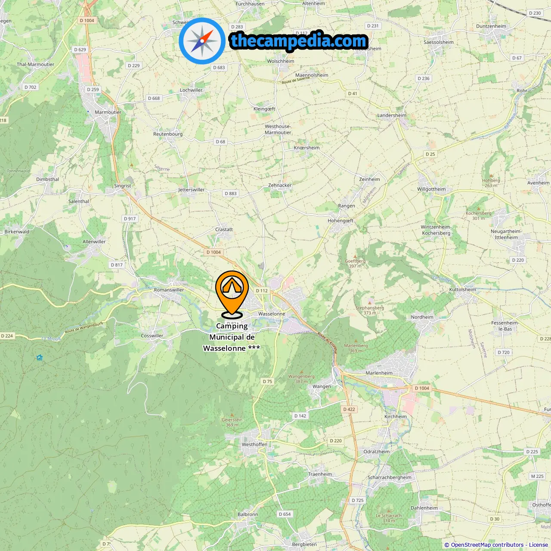551x551 pixels.
Task: Click the Camping Municipal de Wasselonne label
Action: [x=232, y=337]
